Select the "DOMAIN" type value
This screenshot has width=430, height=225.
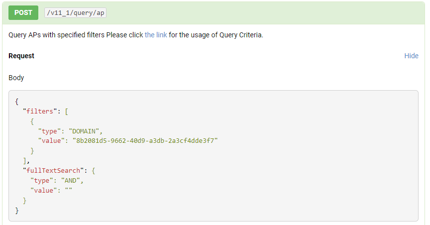[84, 131]
